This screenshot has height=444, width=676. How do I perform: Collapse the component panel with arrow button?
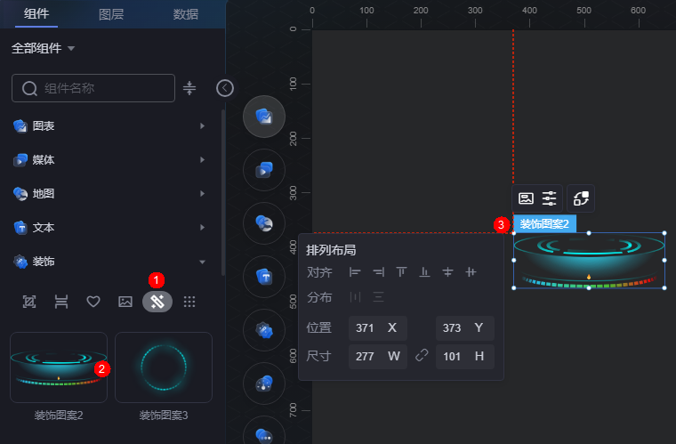point(225,88)
